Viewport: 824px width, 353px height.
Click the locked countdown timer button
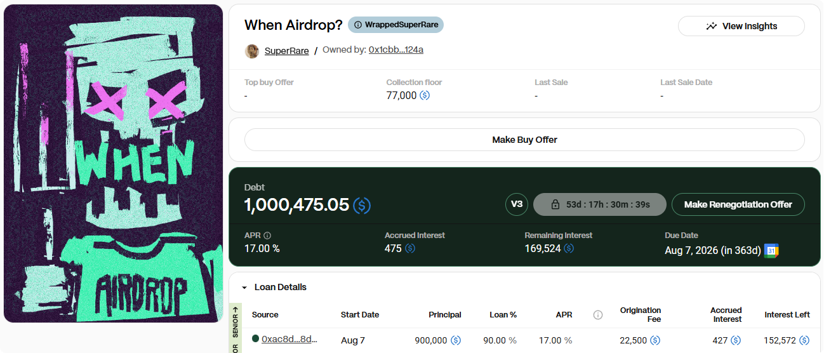600,204
